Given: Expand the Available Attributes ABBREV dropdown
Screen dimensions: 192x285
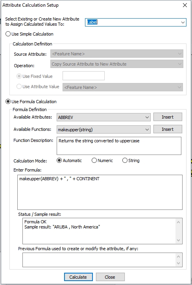Looking at the screenshot, I should point(103,117).
